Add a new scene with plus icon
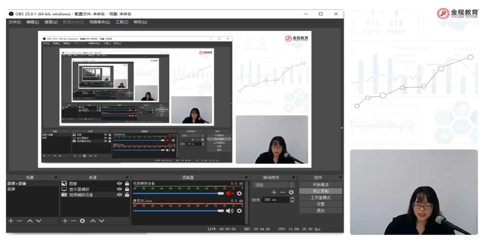The image size is (484, 242). pyautogui.click(x=11, y=221)
